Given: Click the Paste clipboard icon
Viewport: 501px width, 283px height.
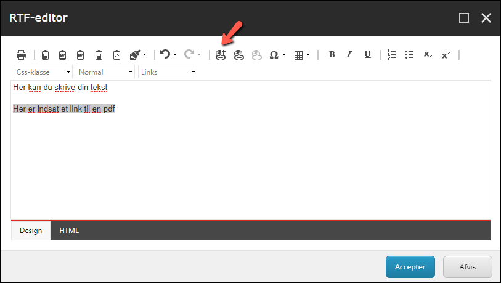Looking at the screenshot, I should [99, 55].
